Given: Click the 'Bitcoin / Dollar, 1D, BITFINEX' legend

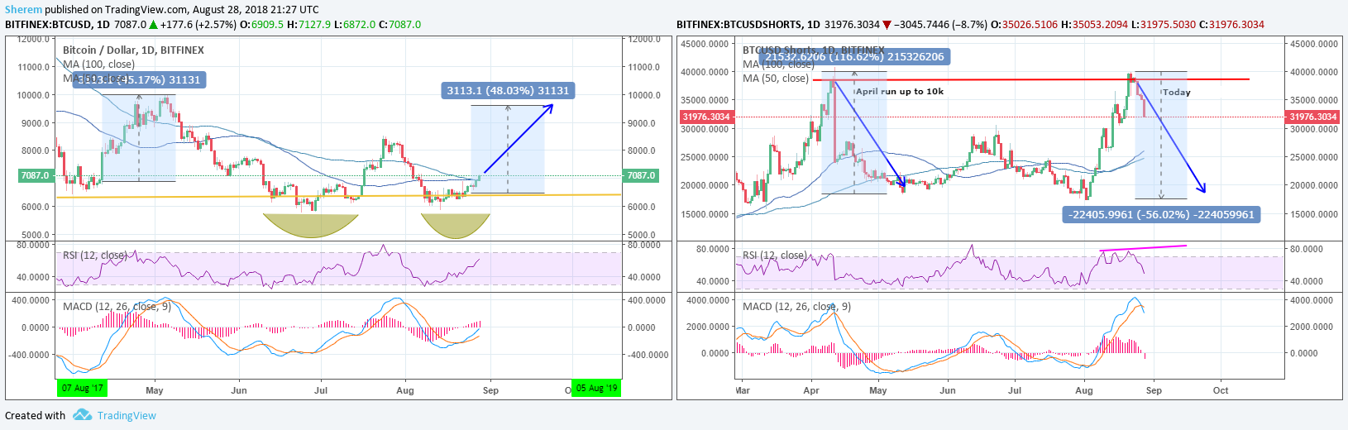Looking at the screenshot, I should pyautogui.click(x=133, y=50).
